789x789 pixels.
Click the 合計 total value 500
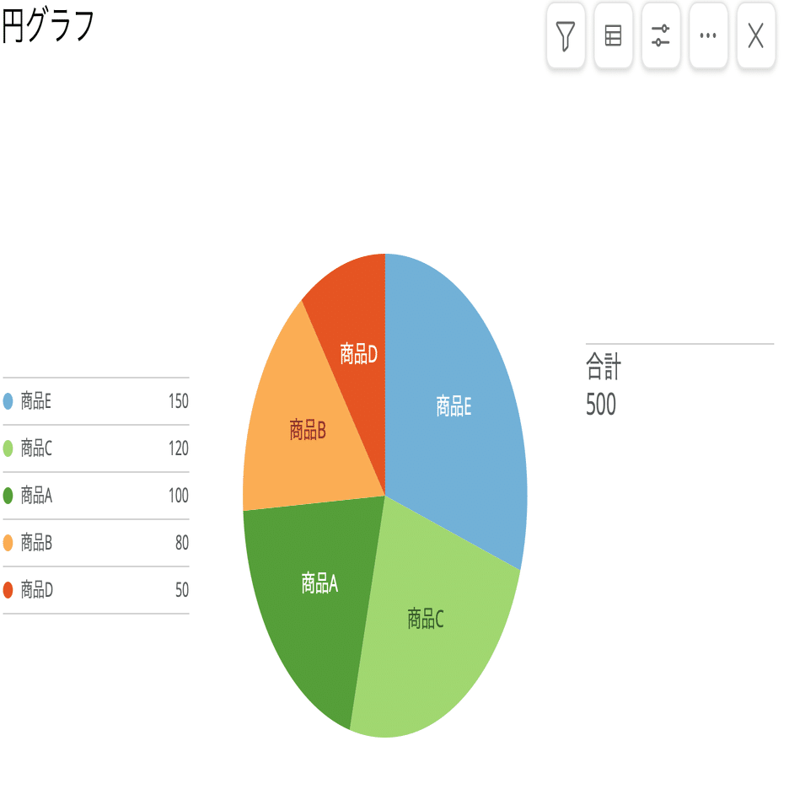coord(601,405)
